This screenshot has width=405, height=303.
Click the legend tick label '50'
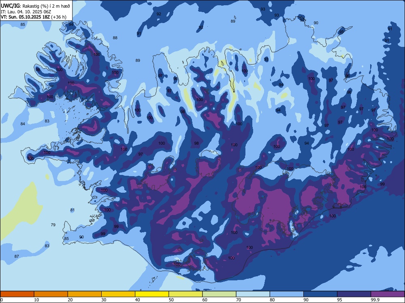pos(171,300)
